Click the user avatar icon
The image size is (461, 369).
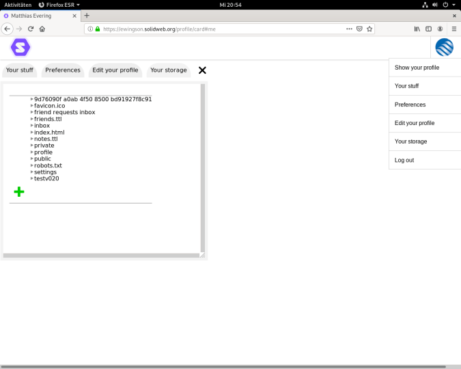(444, 47)
